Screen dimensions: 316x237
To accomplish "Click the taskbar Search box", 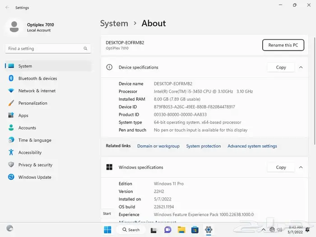I will 131,229.
